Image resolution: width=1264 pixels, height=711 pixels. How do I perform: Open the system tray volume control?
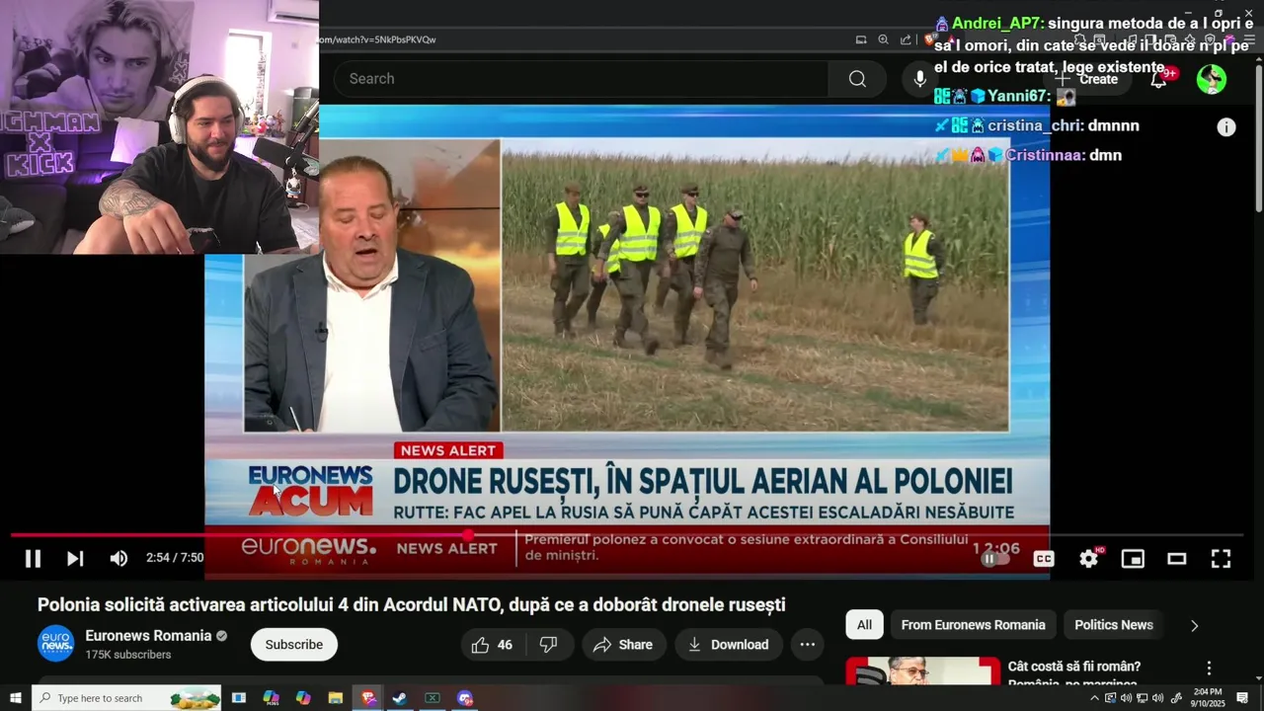(1157, 698)
